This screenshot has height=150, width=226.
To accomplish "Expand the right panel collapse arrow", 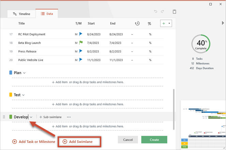I will [x=223, y=23].
